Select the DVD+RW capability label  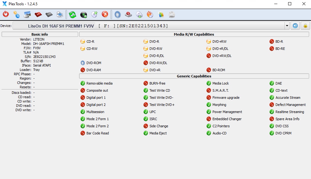[219, 41]
